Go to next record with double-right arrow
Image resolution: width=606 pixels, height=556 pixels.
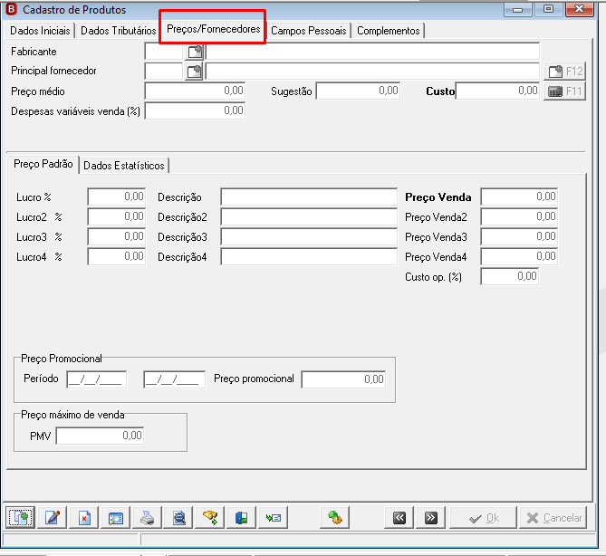(430, 517)
